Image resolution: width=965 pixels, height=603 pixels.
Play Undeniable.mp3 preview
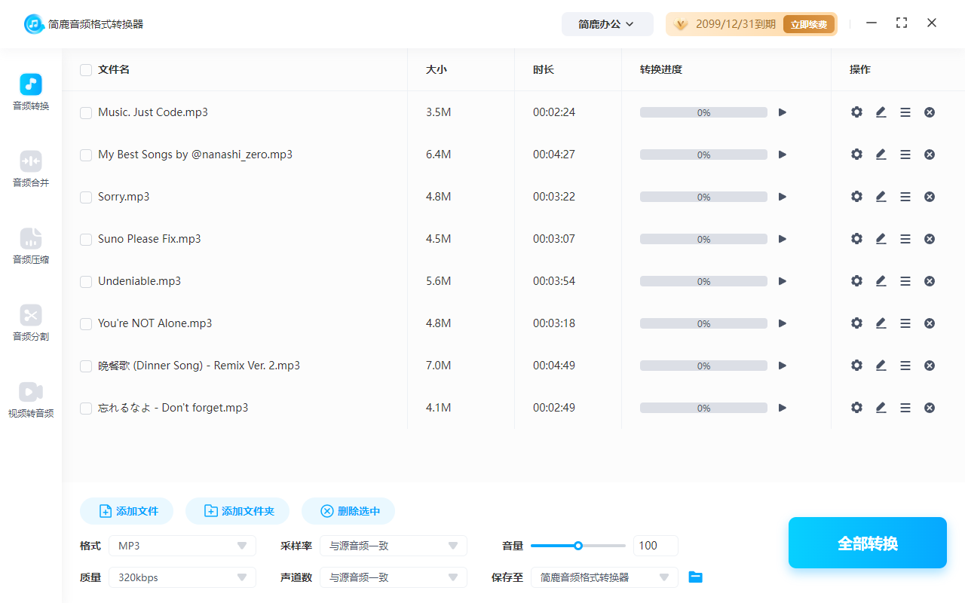click(783, 281)
